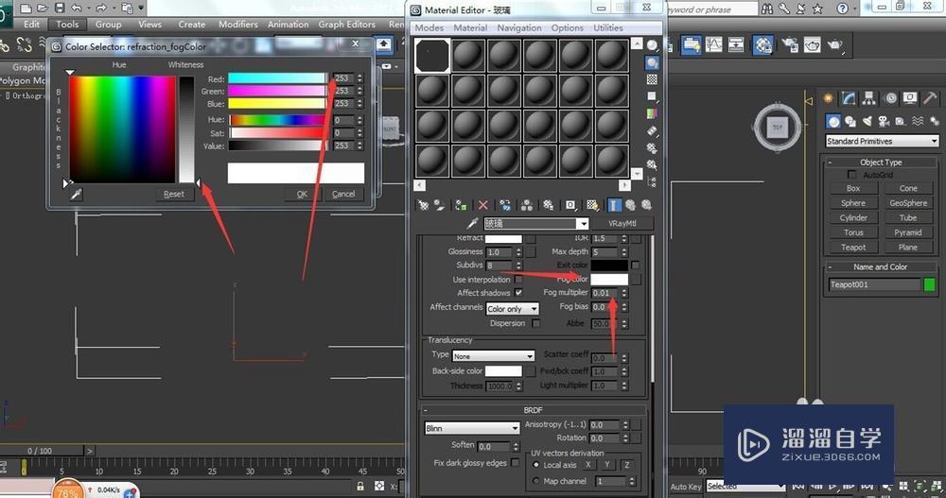Select Lights category in Create panel
This screenshot has height=498, width=946.
coord(867,121)
